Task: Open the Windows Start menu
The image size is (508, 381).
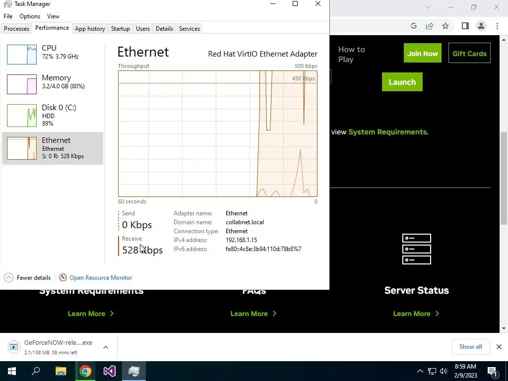Action: [x=12, y=371]
